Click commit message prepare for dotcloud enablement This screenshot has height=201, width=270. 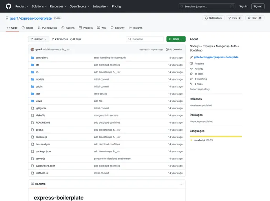tap(113, 159)
